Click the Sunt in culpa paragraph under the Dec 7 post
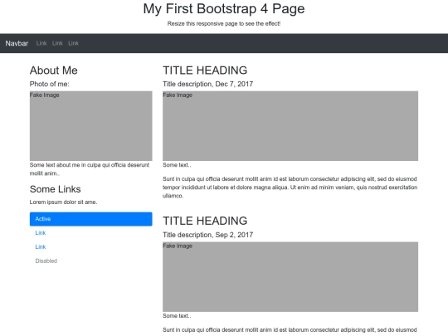The image size is (448, 336). (290, 187)
